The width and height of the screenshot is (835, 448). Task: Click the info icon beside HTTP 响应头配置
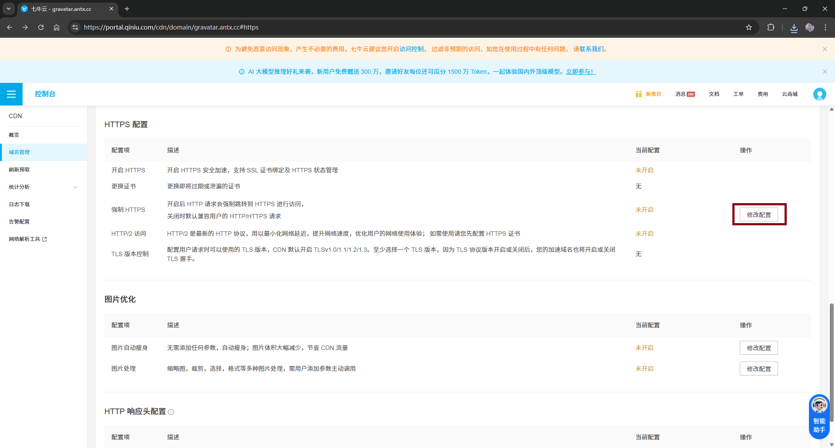coord(171,412)
